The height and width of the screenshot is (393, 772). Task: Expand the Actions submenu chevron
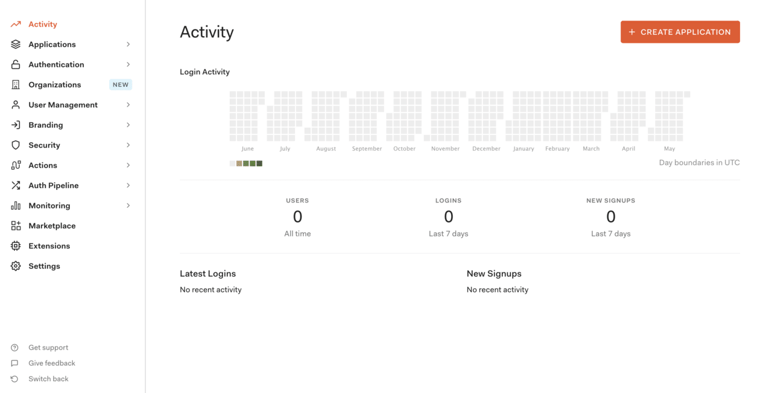pyautogui.click(x=128, y=165)
